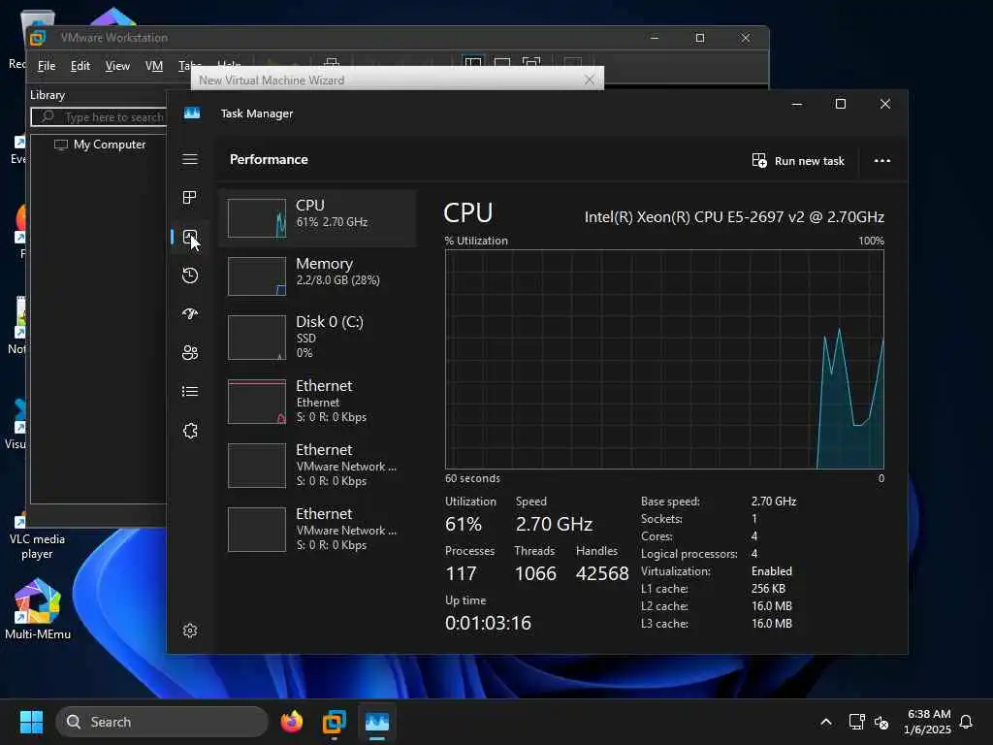Open App history in Task Manager sidebar

point(190,275)
